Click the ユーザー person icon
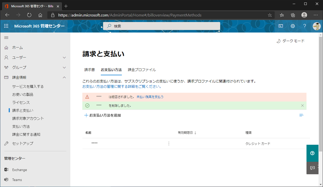The width and height of the screenshot is (323, 187). pyautogui.click(x=6, y=57)
